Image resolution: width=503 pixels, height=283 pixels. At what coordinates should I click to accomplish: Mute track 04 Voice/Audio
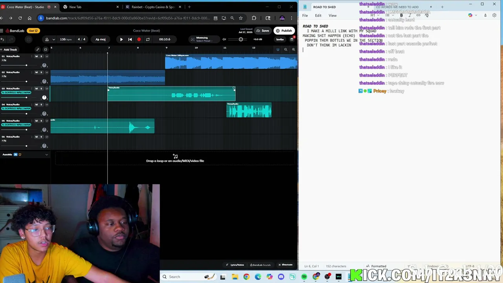[x=37, y=105]
